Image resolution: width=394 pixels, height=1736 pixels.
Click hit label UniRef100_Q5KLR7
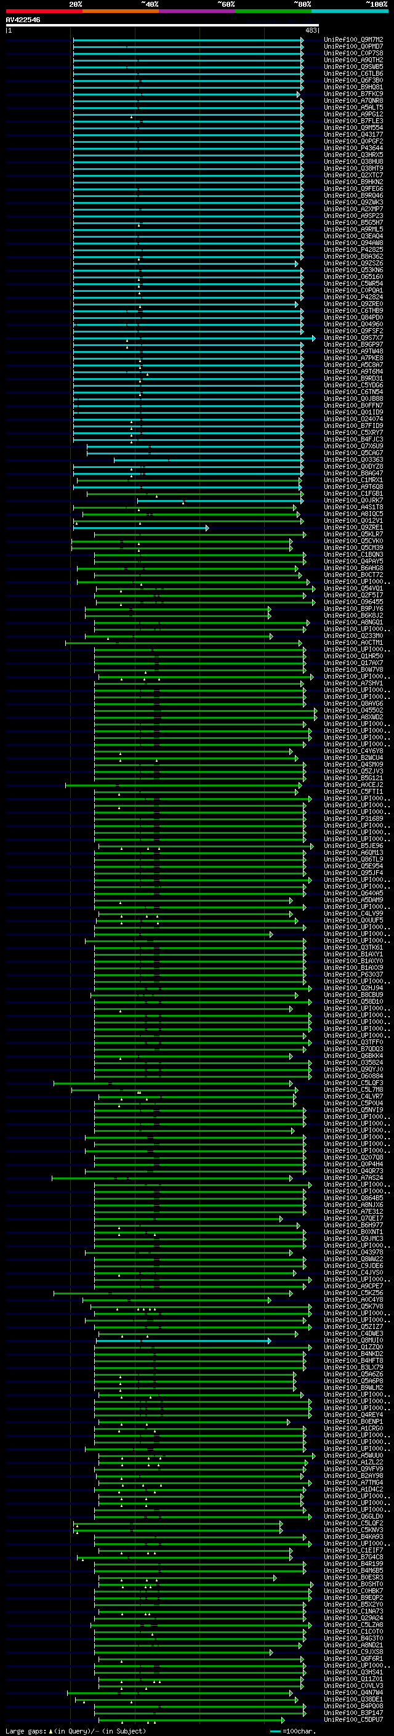[x=353, y=535]
